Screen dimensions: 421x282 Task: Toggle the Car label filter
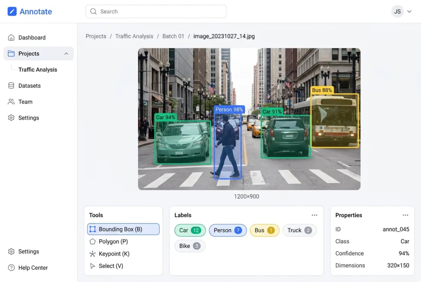pyautogui.click(x=190, y=230)
